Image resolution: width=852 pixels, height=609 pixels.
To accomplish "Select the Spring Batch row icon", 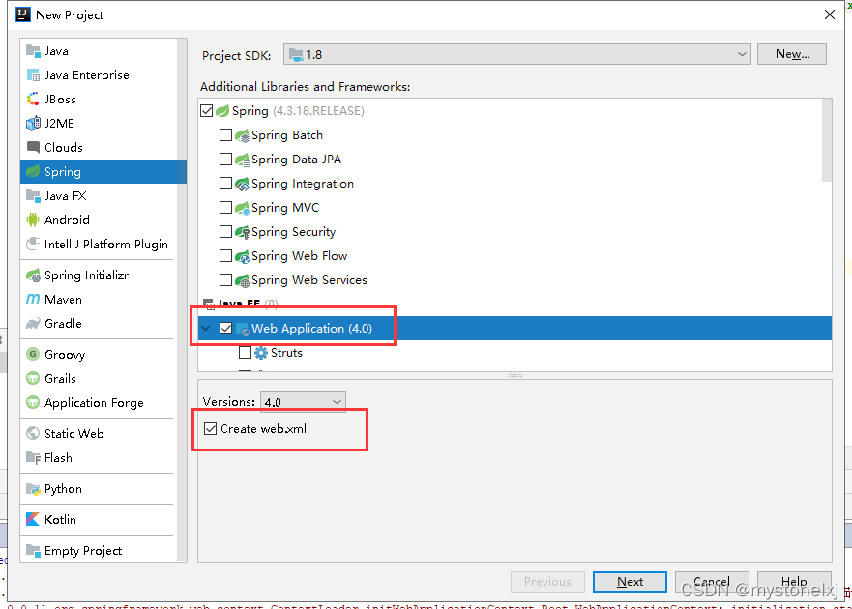I will (242, 135).
